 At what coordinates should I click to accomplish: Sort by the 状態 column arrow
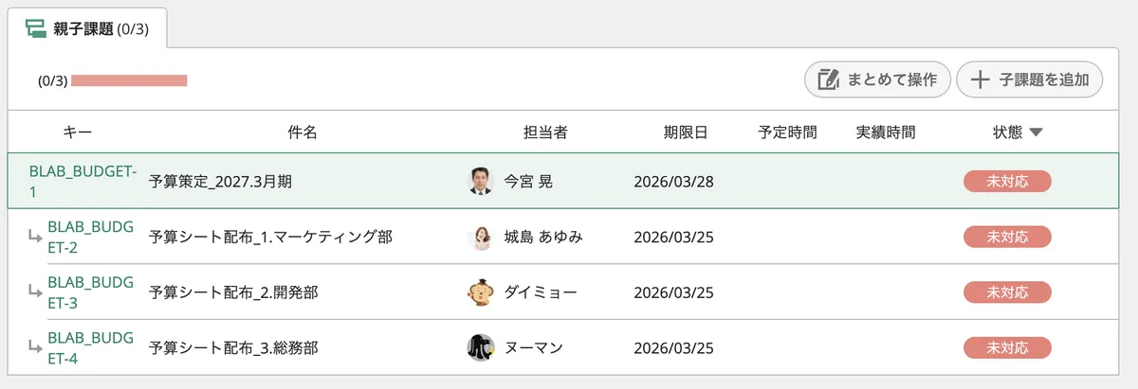[x=1036, y=133]
